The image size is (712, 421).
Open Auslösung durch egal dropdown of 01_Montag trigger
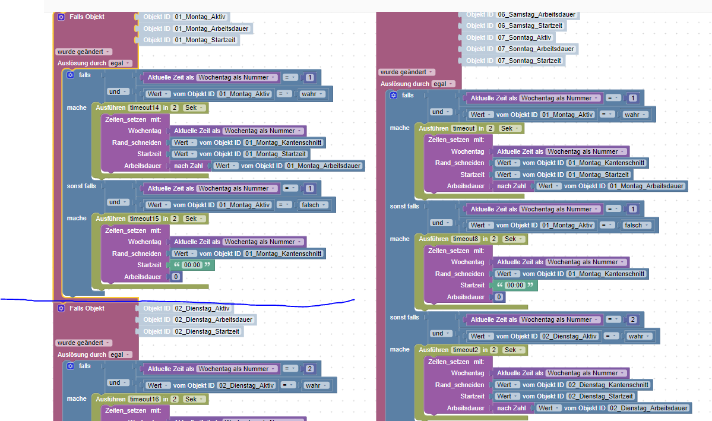pyautogui.click(x=121, y=63)
